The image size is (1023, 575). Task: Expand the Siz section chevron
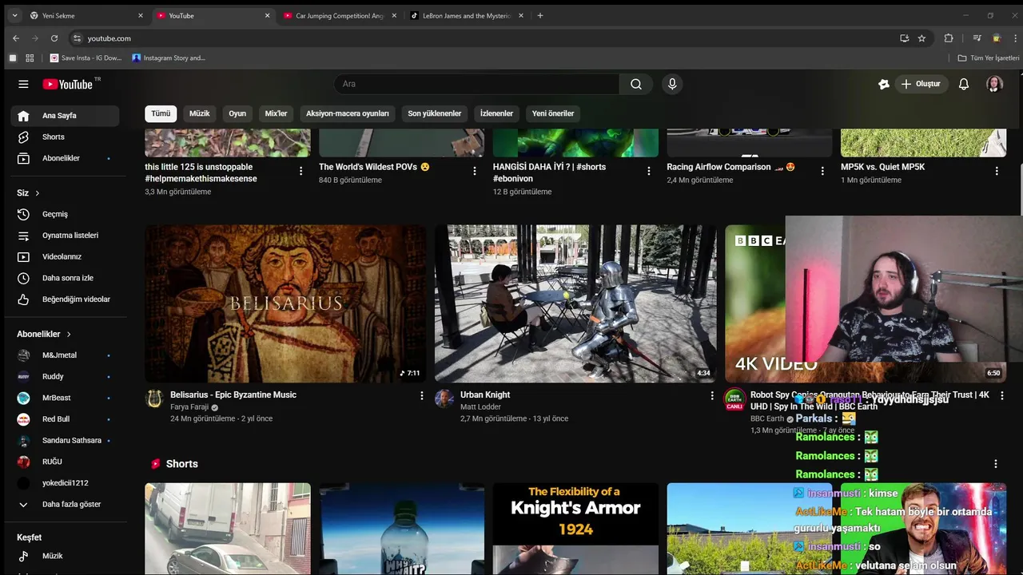click(37, 193)
